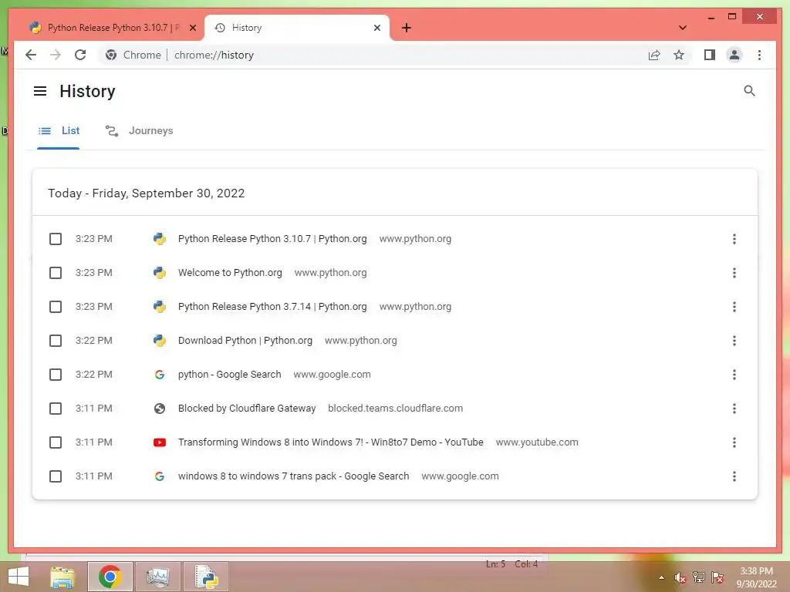
Task: Go back using browser back arrow
Action: (31, 55)
